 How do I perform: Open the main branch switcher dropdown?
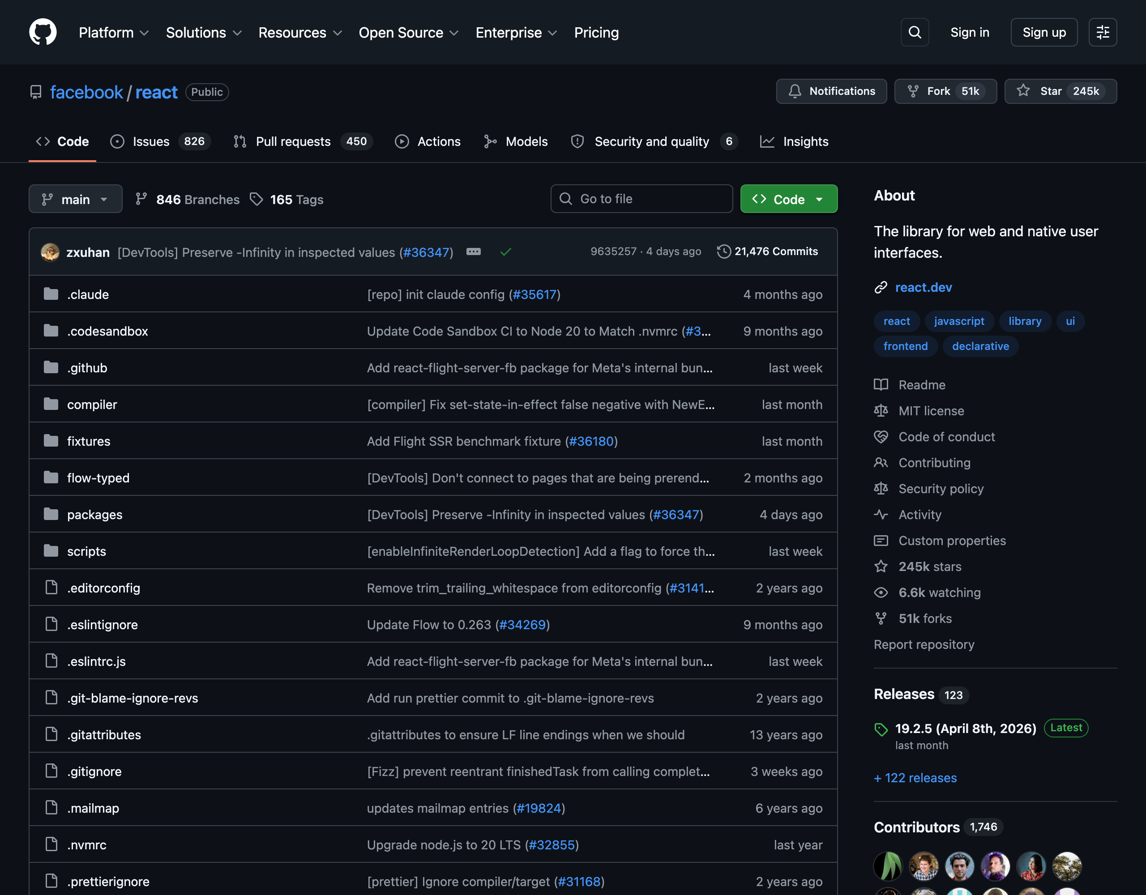tap(76, 199)
